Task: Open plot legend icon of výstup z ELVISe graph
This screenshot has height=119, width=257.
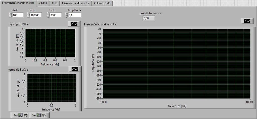Action: point(74,24)
